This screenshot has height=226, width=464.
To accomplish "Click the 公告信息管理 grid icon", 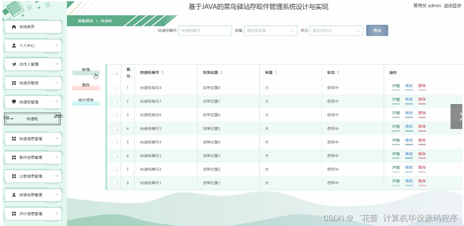I will [x=14, y=176].
